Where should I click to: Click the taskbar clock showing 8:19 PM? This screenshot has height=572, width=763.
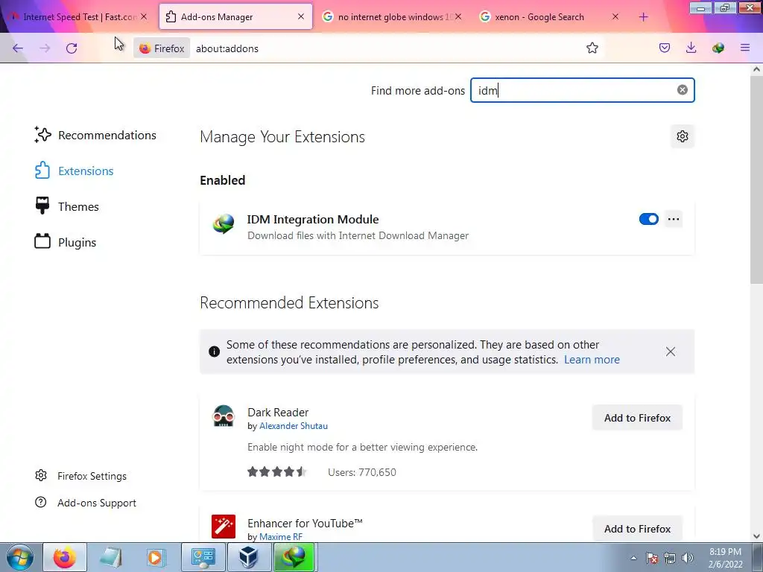coord(725,558)
